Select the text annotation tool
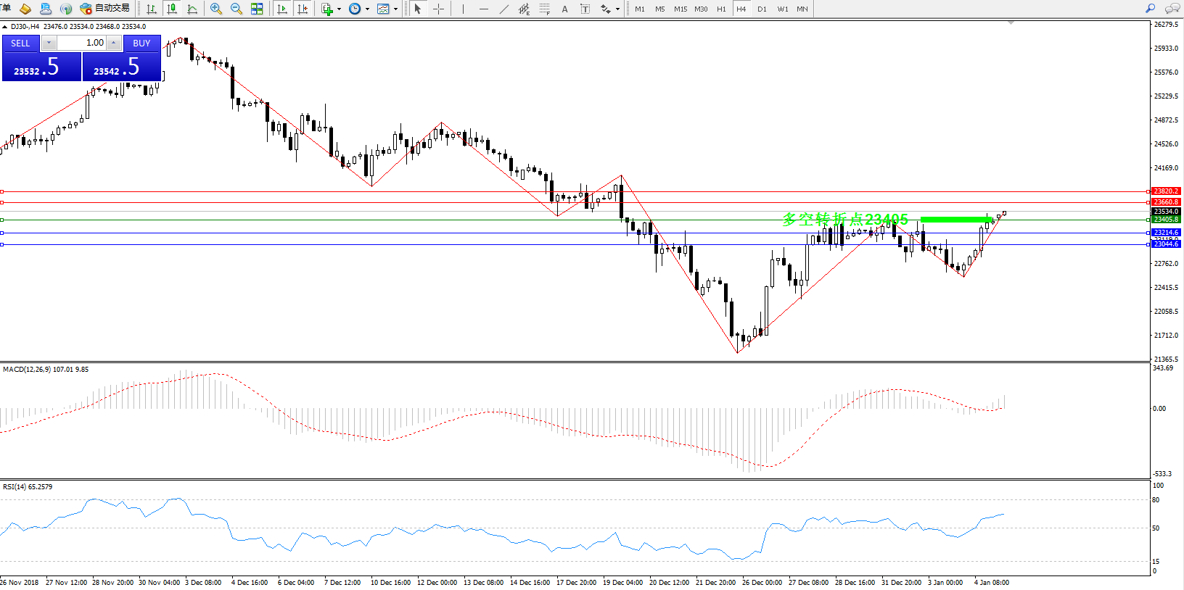 point(564,9)
